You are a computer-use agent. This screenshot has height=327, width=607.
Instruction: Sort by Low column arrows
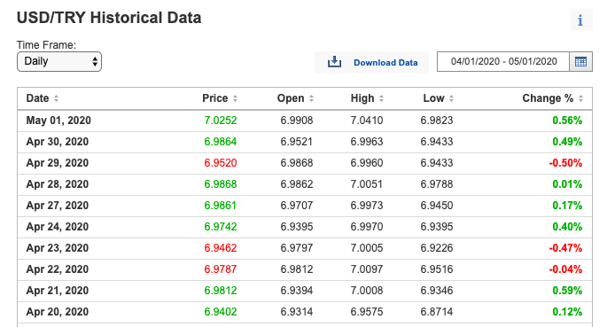pos(451,98)
